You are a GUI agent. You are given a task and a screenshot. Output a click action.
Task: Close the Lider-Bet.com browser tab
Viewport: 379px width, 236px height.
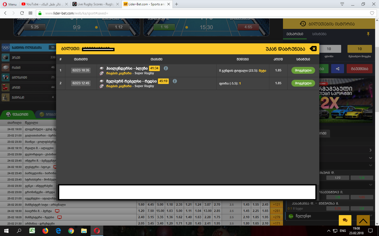coord(168,4)
